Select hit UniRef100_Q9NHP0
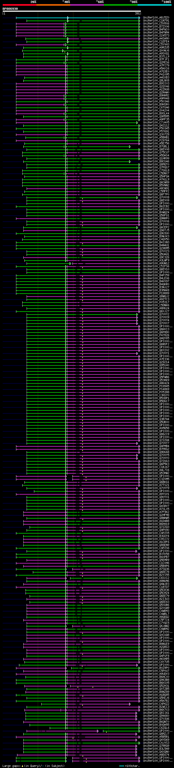Image resolution: width=174 pixels, height=768 pixels. click(156, 218)
